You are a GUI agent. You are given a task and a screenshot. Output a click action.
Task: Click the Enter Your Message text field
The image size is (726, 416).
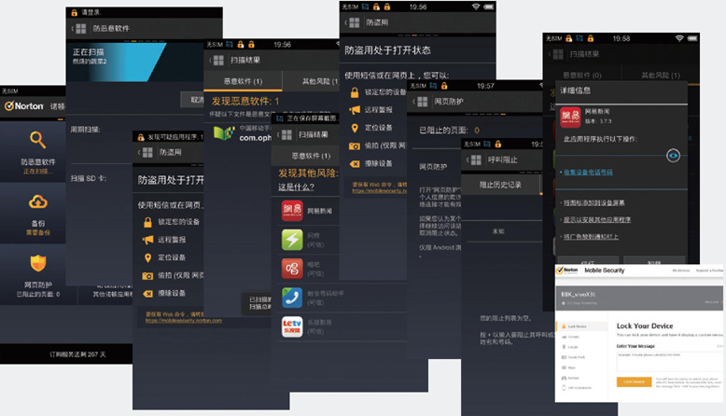tap(669, 361)
